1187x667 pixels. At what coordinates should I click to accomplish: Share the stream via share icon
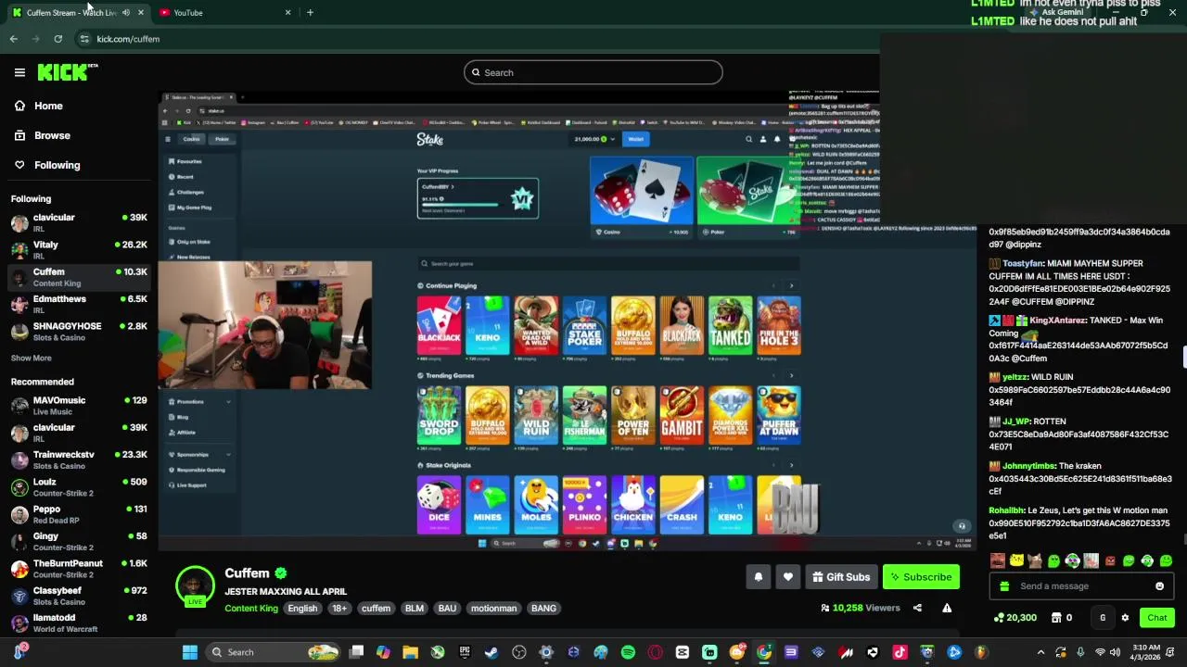pyautogui.click(x=917, y=608)
